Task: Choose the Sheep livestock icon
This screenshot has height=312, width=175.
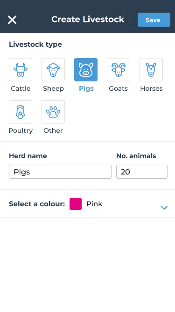Action: 53,70
